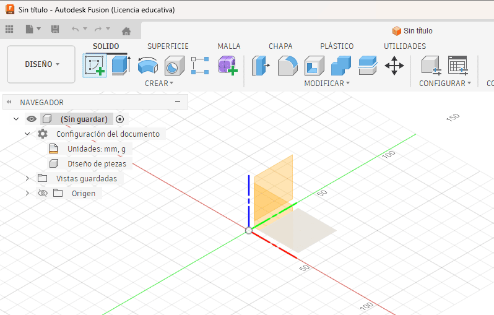Open the DISEÑO workspace dropdown
This screenshot has width=494, height=315.
pos(41,64)
